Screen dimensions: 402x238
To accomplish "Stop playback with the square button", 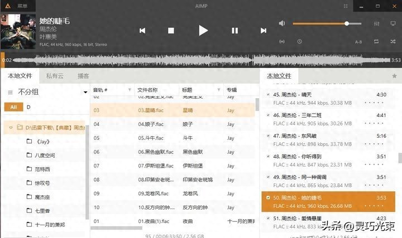I will (171, 31).
